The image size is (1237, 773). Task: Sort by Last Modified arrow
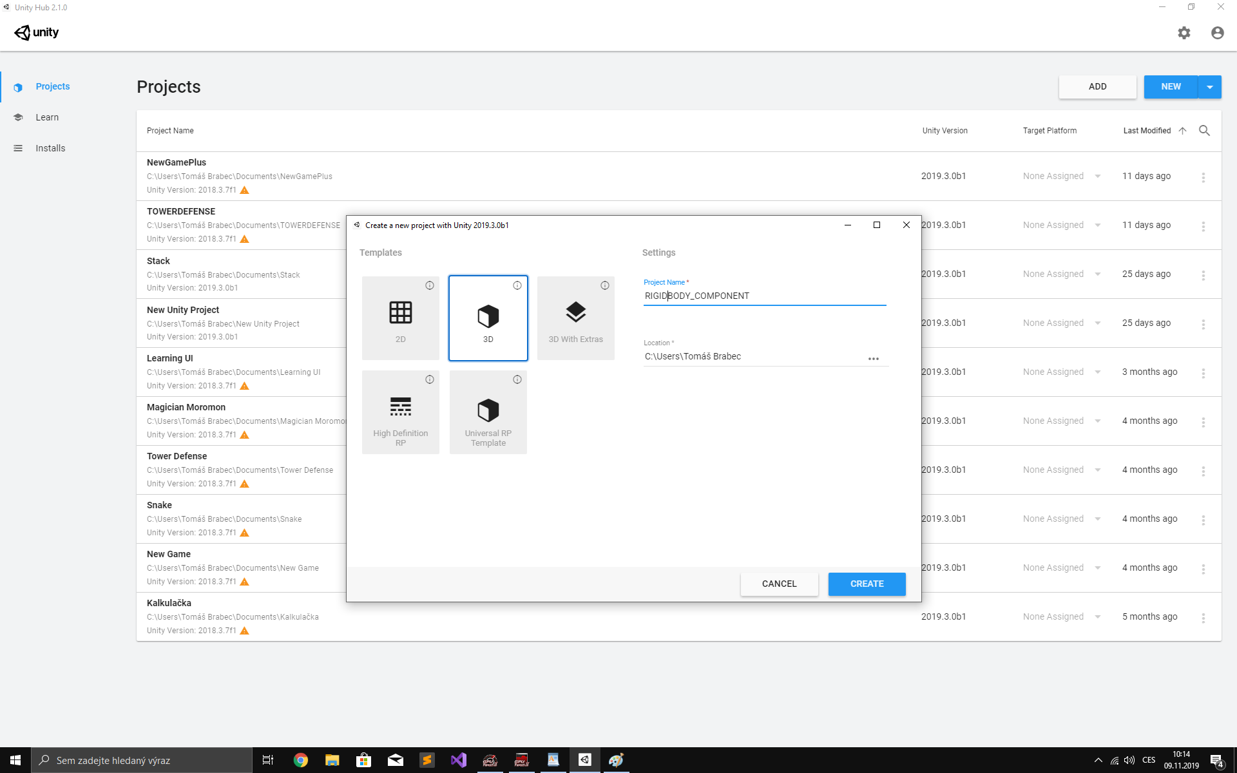pyautogui.click(x=1182, y=131)
